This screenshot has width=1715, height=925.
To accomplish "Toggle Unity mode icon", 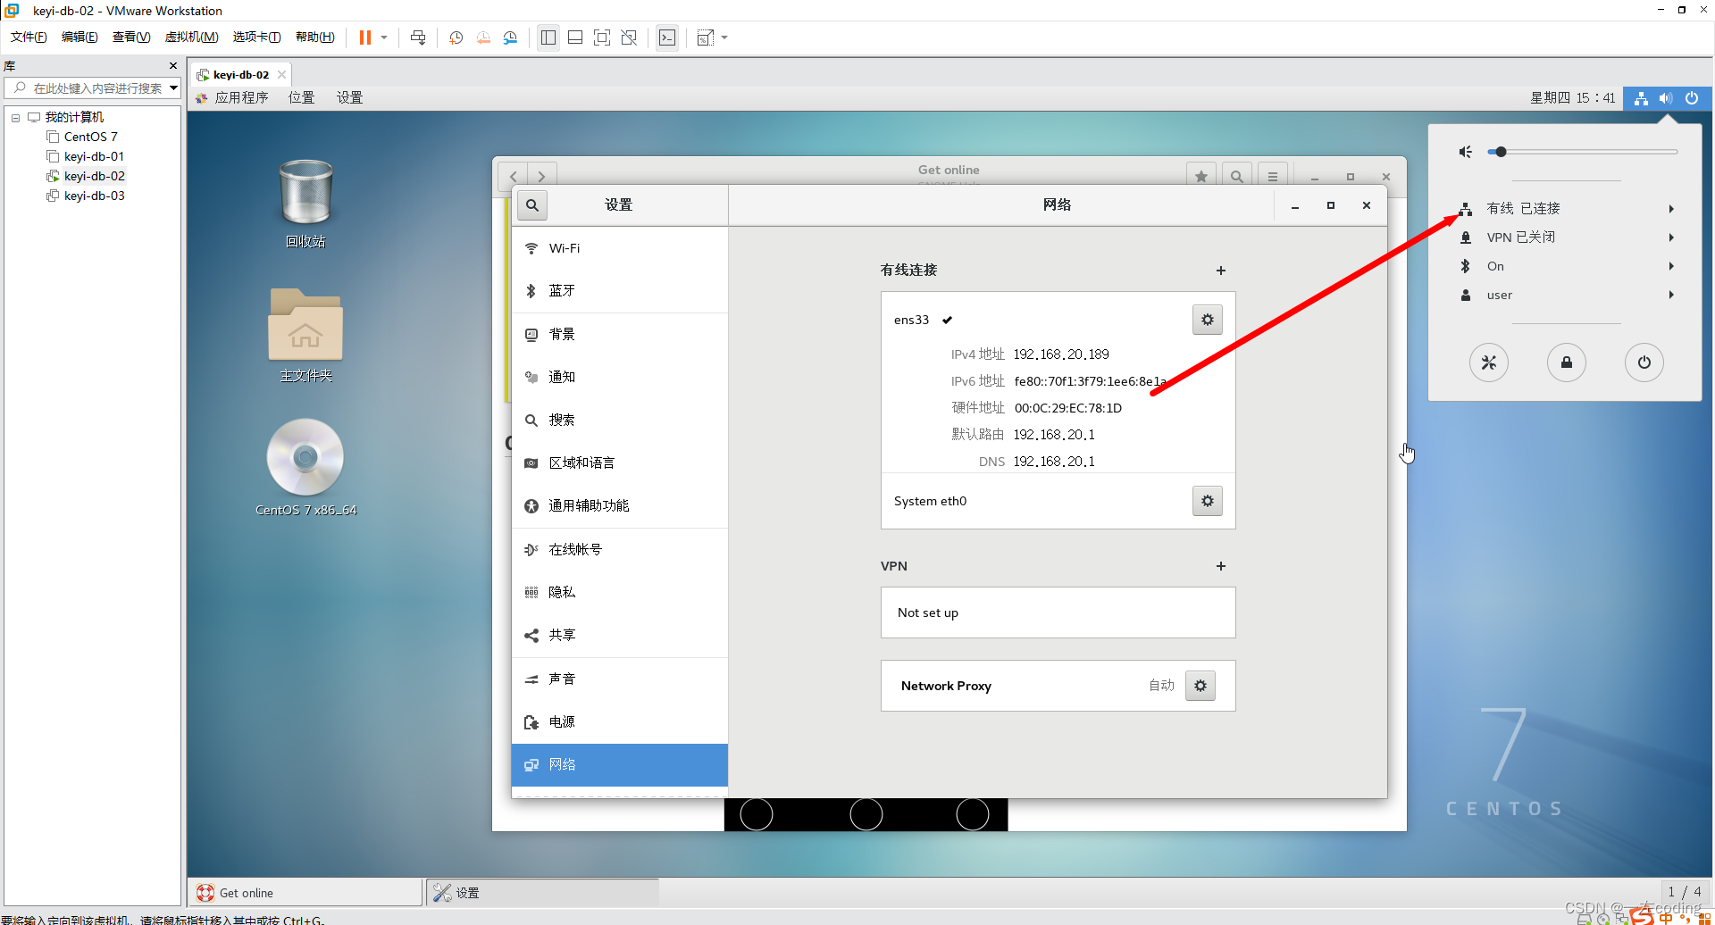I will [629, 37].
